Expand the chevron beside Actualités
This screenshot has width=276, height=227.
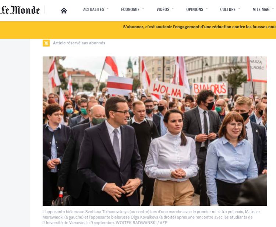tap(107, 8)
